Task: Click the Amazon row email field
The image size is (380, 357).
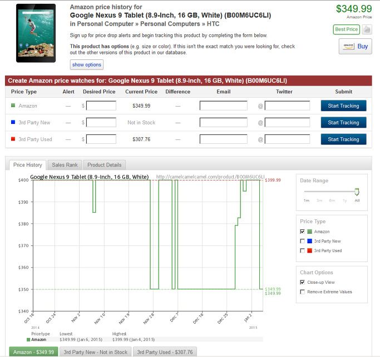Action: pos(224,105)
